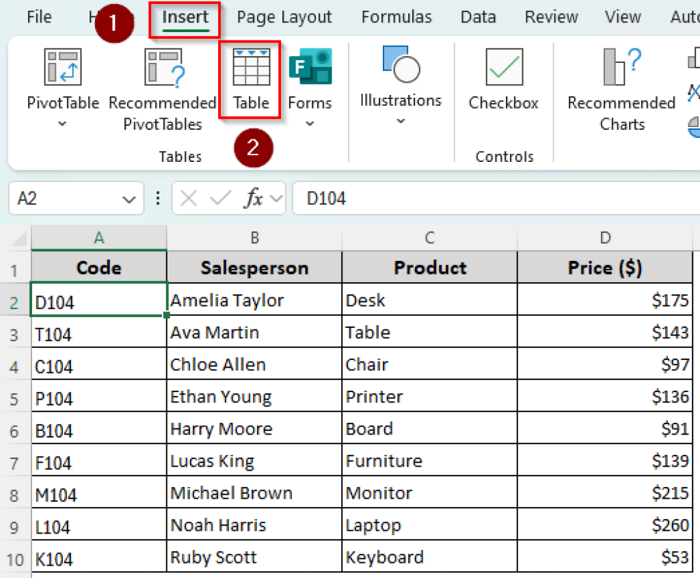Switch to the Formulas ribbon tab
This screenshot has width=700, height=578.
pos(396,17)
